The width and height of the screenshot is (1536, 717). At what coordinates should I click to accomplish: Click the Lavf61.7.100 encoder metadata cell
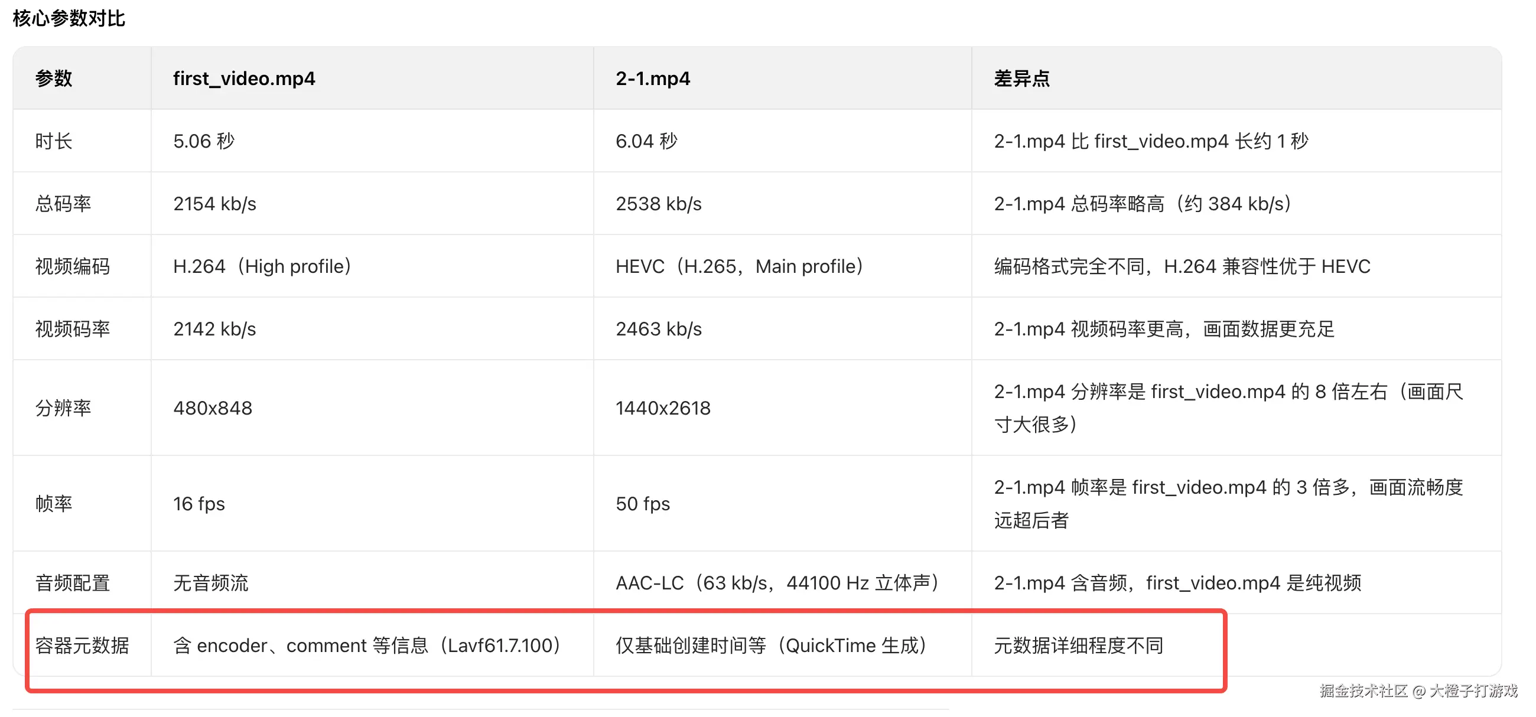point(367,646)
